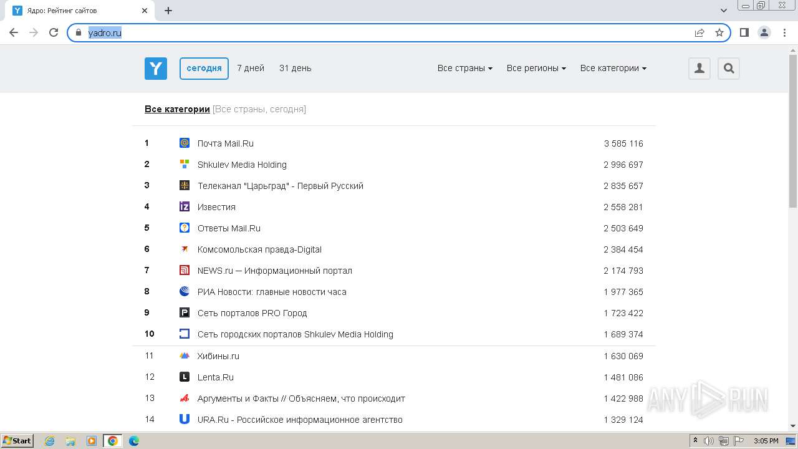Open the Все категории heading link
Screen dimensions: 798x449
tap(177, 109)
